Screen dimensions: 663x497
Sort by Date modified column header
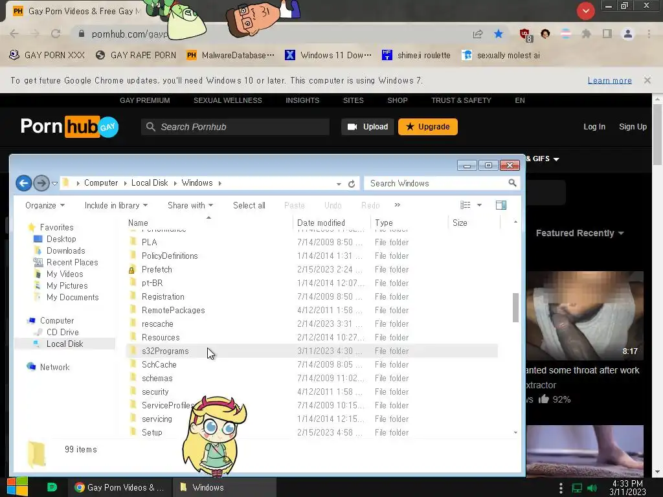point(331,223)
